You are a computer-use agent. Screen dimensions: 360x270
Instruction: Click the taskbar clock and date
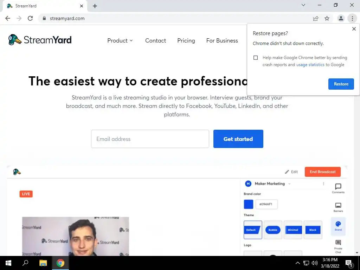point(330,263)
